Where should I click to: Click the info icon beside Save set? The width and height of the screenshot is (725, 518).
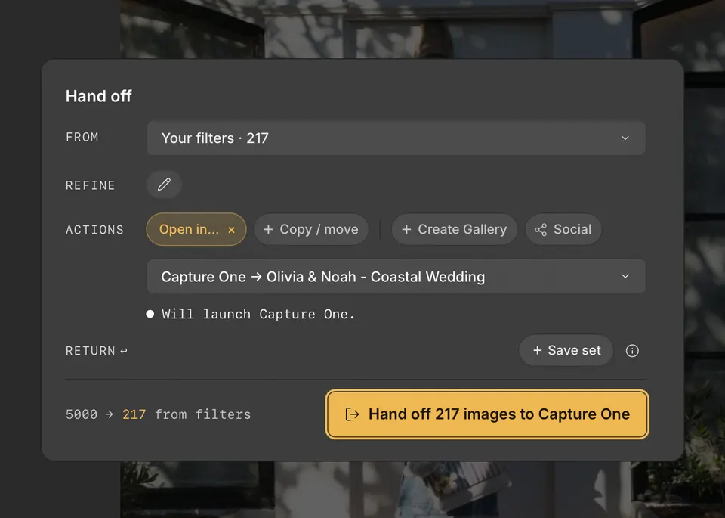632,351
